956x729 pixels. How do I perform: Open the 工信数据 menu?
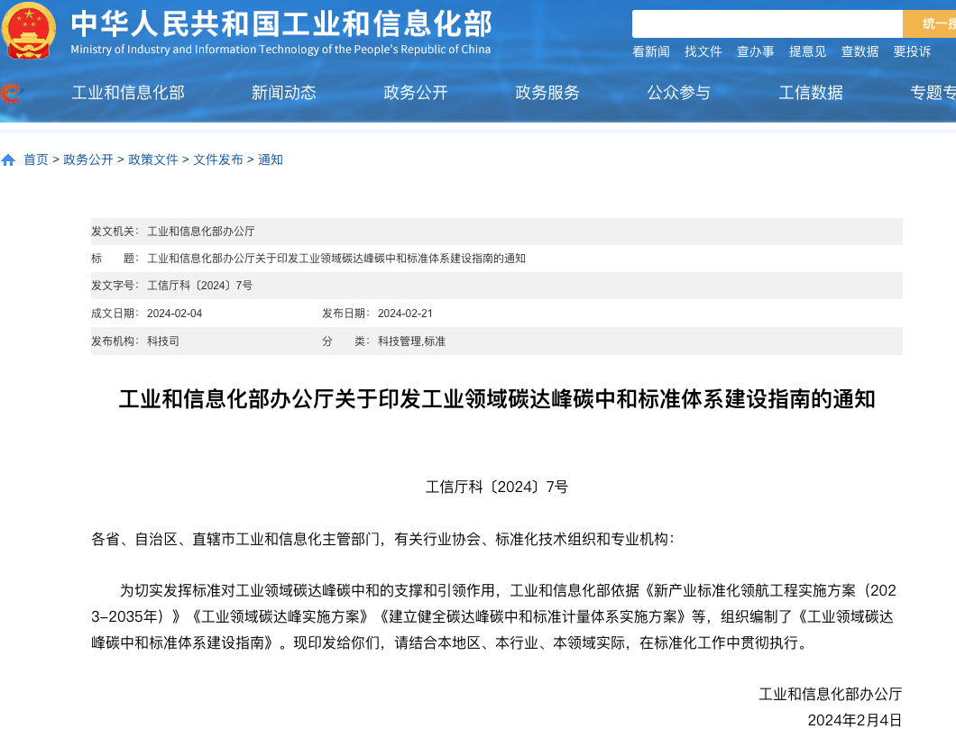[x=810, y=92]
